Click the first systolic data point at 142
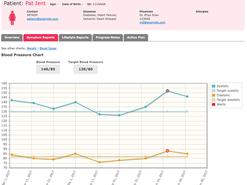Viewport: 247px width, 185px height. (x=12, y=100)
